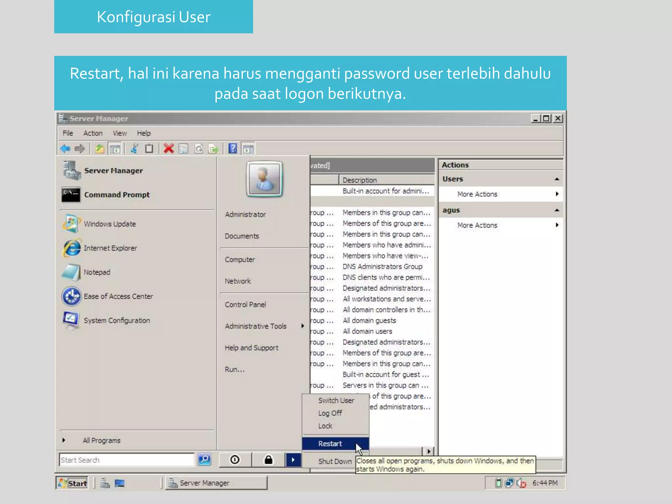Image resolution: width=672 pixels, height=504 pixels.
Task: Open the View menu
Action: pyautogui.click(x=120, y=133)
